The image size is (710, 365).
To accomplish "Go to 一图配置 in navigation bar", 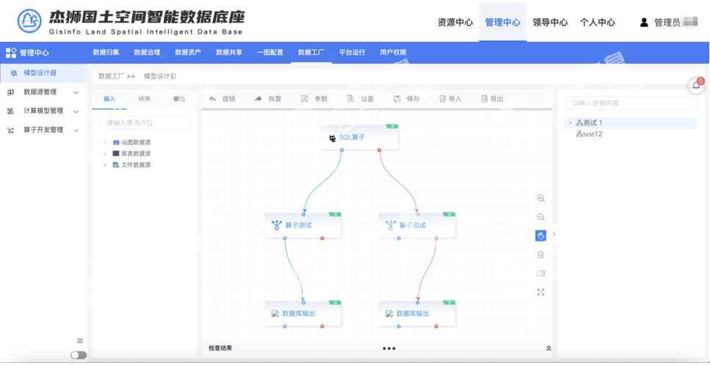I will [270, 52].
